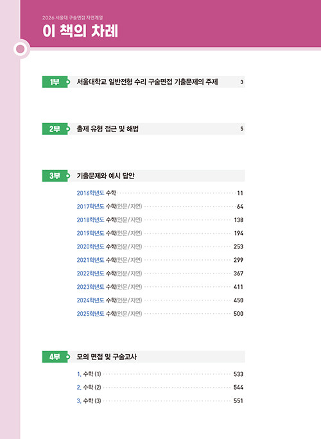This screenshot has height=439, width=321.
Task: Open 서울대학교 일반전형 수리 구술면접 기출문제의 주제 heading
Action: point(147,82)
